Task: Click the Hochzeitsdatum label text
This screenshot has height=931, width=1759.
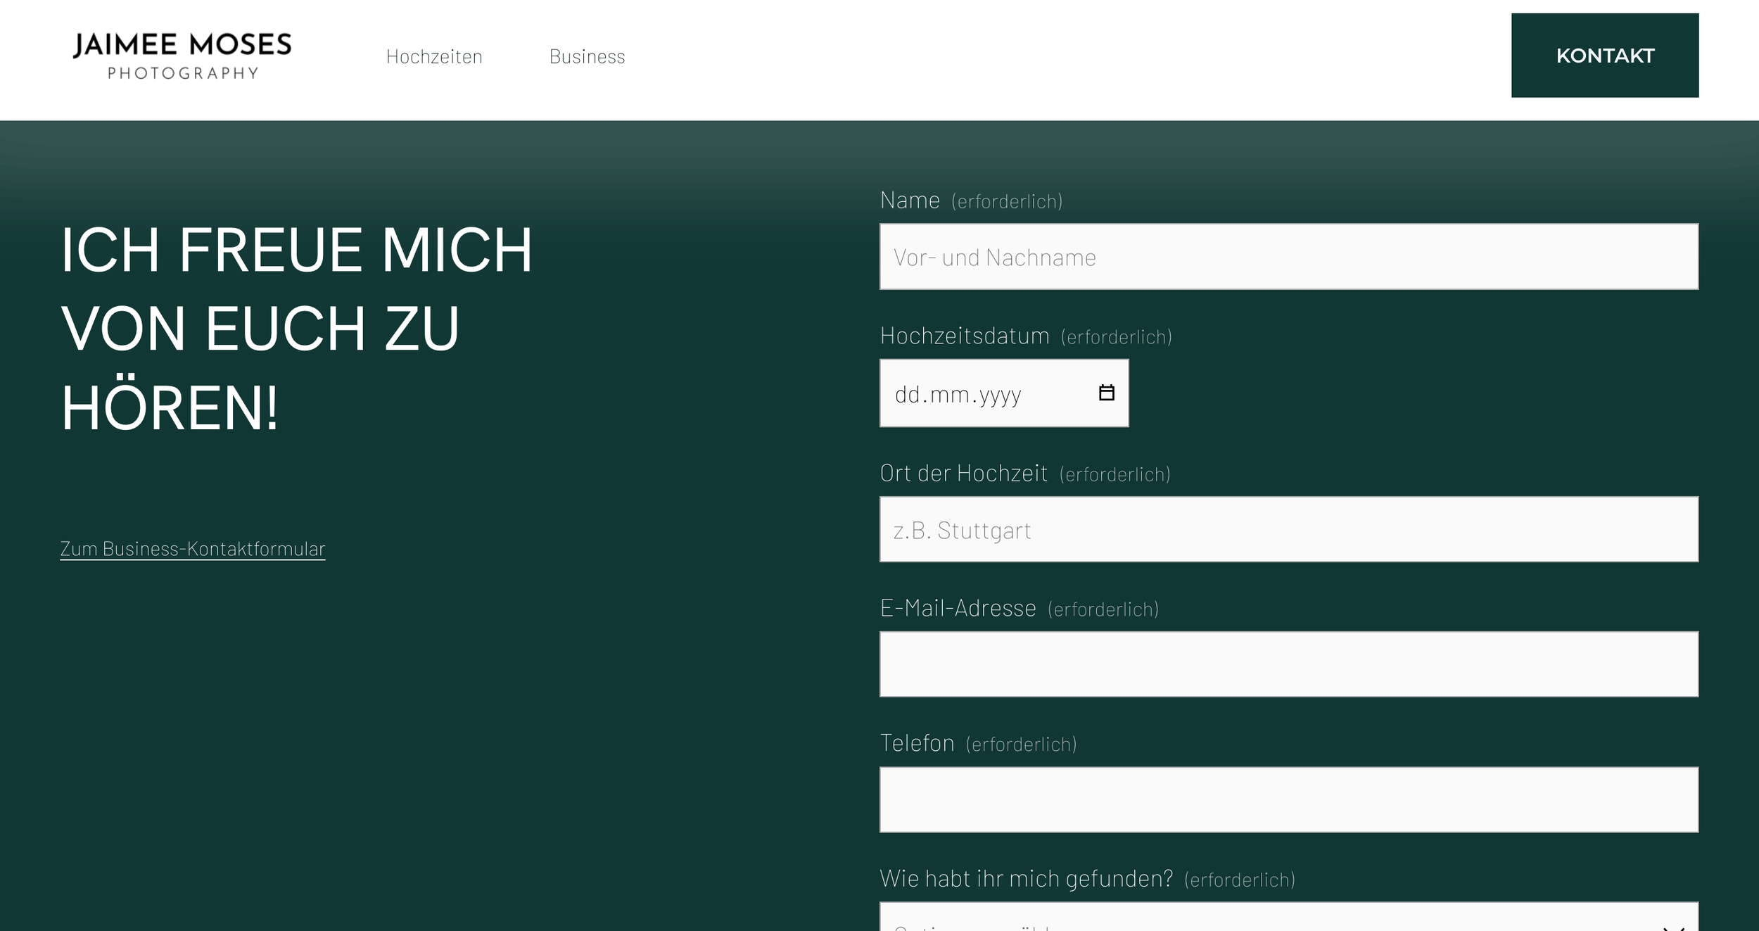Action: (964, 336)
